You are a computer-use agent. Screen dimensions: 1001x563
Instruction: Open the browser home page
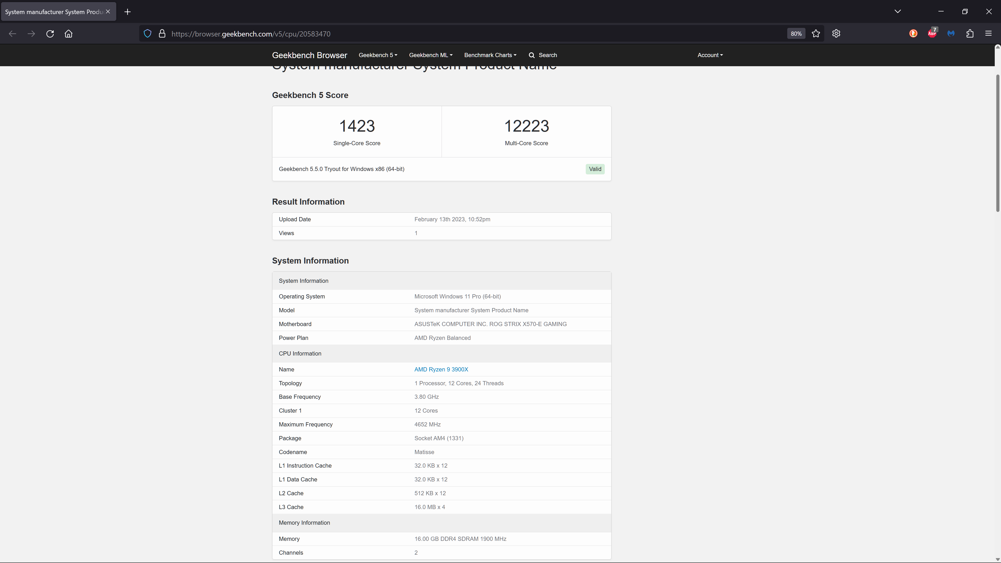tap(68, 34)
